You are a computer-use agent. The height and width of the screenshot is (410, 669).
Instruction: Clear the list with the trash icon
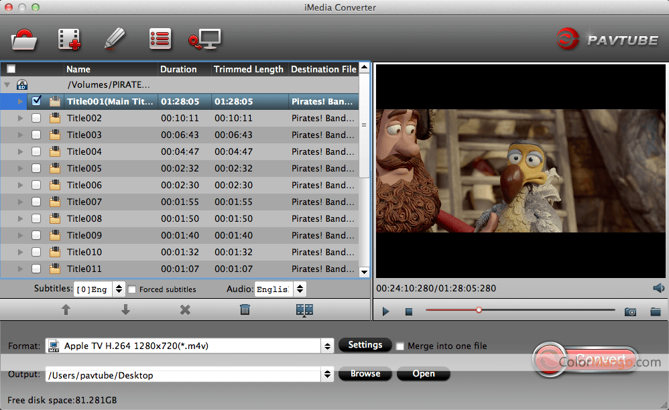245,310
